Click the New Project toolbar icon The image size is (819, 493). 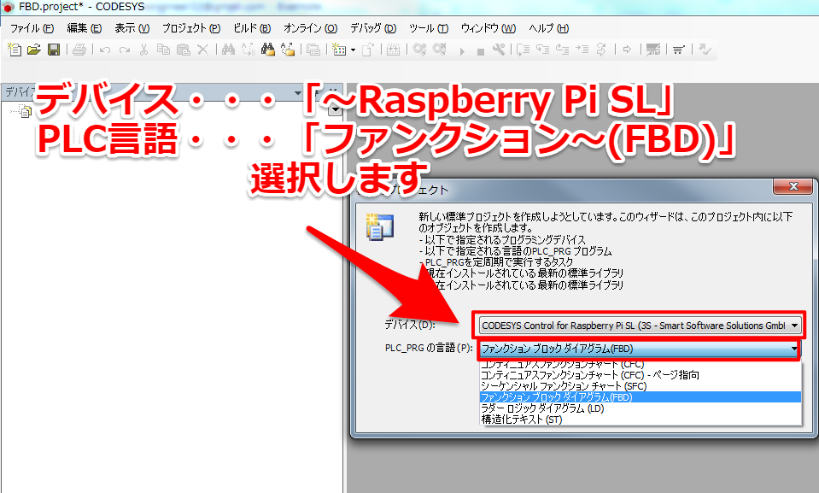pos(15,50)
